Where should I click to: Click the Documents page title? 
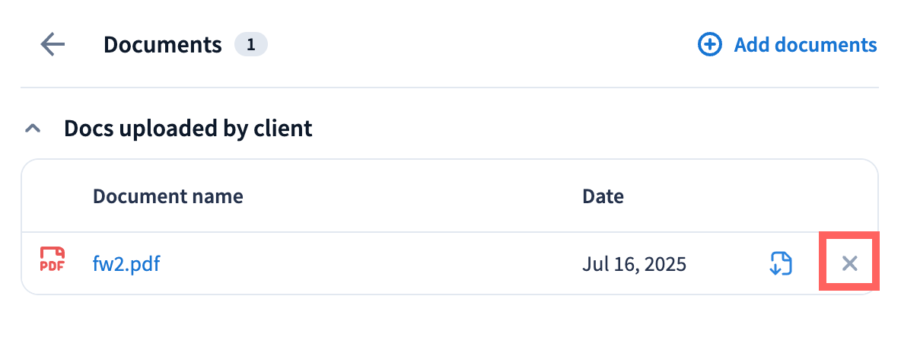[x=162, y=45]
